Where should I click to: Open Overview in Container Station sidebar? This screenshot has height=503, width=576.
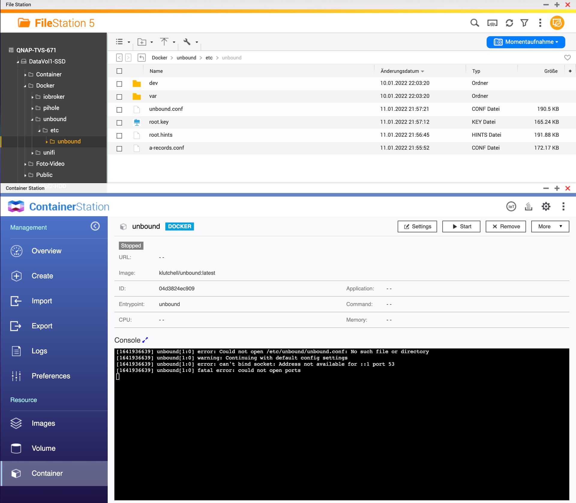(x=54, y=251)
